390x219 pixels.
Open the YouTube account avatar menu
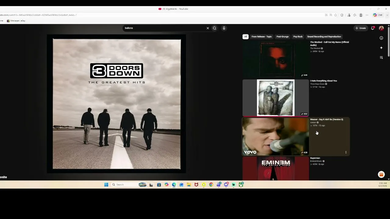(381, 28)
